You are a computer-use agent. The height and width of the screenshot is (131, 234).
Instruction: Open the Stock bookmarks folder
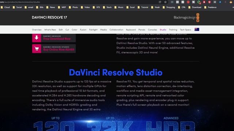coord(107,7)
